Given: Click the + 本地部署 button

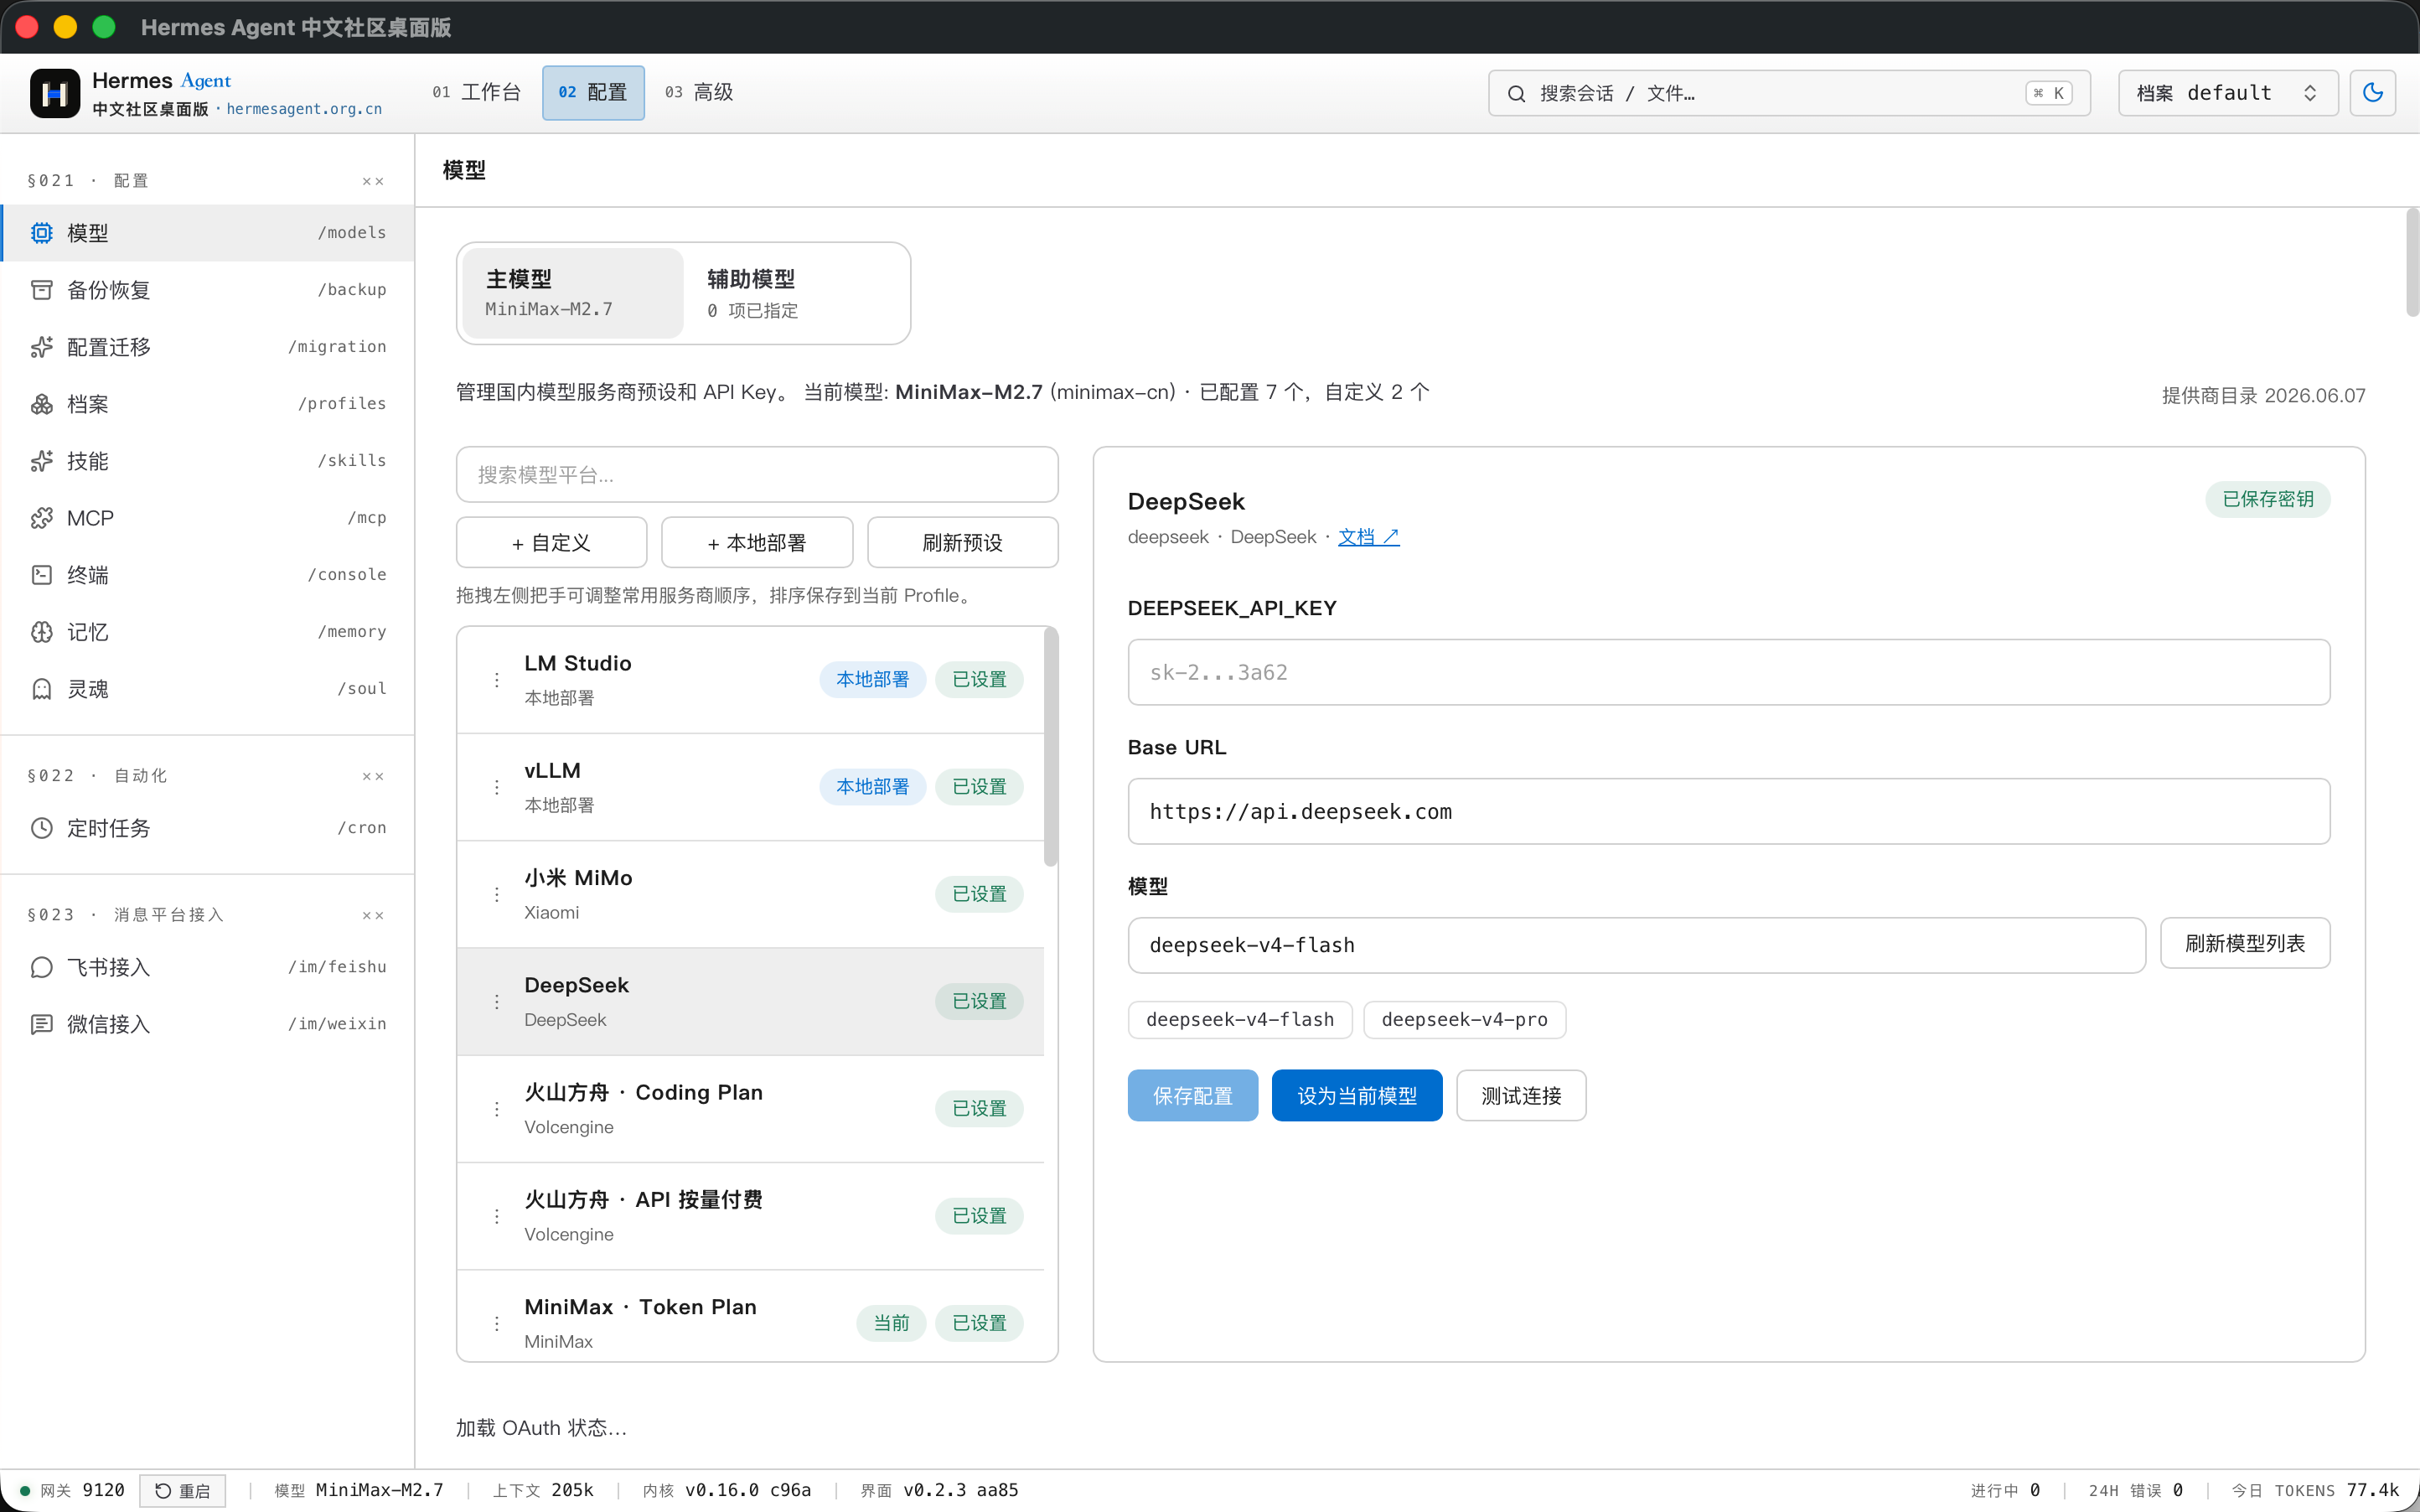Looking at the screenshot, I should point(757,543).
